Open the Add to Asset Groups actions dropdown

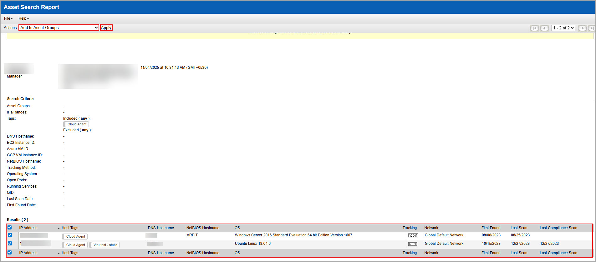[59, 28]
